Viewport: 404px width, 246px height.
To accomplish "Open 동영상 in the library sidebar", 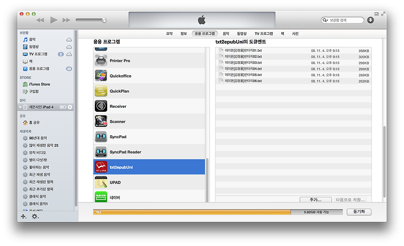I will (x=34, y=47).
